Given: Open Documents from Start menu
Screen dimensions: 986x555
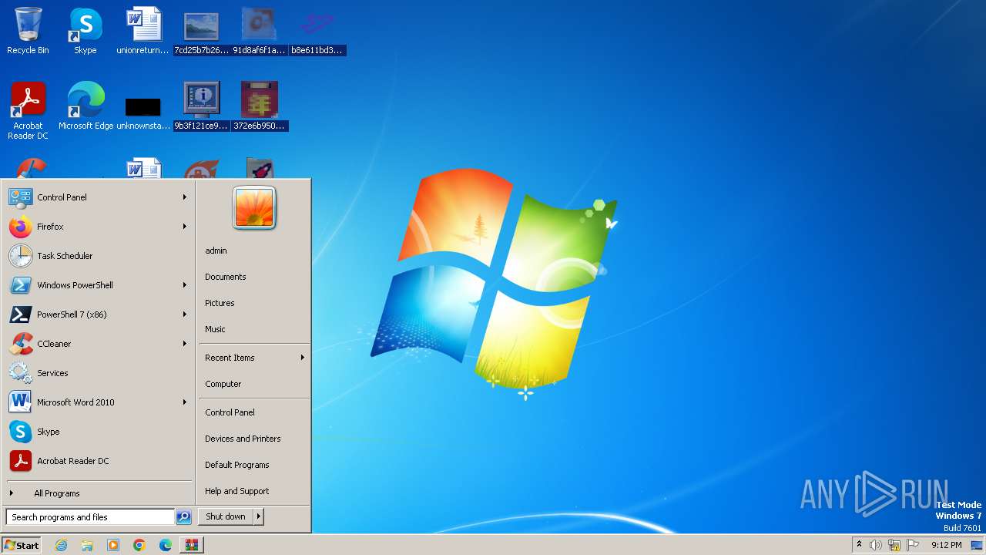Looking at the screenshot, I should click(x=254, y=277).
